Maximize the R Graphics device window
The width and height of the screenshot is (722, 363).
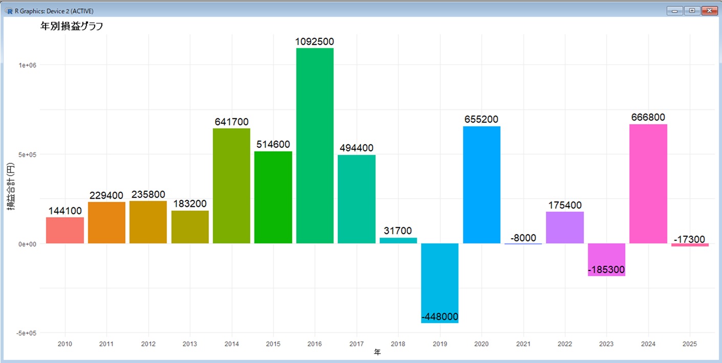click(x=692, y=11)
